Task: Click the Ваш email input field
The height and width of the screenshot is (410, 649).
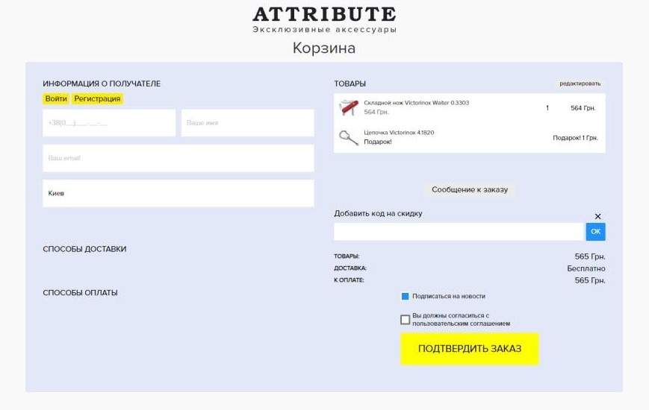Action: (x=178, y=158)
